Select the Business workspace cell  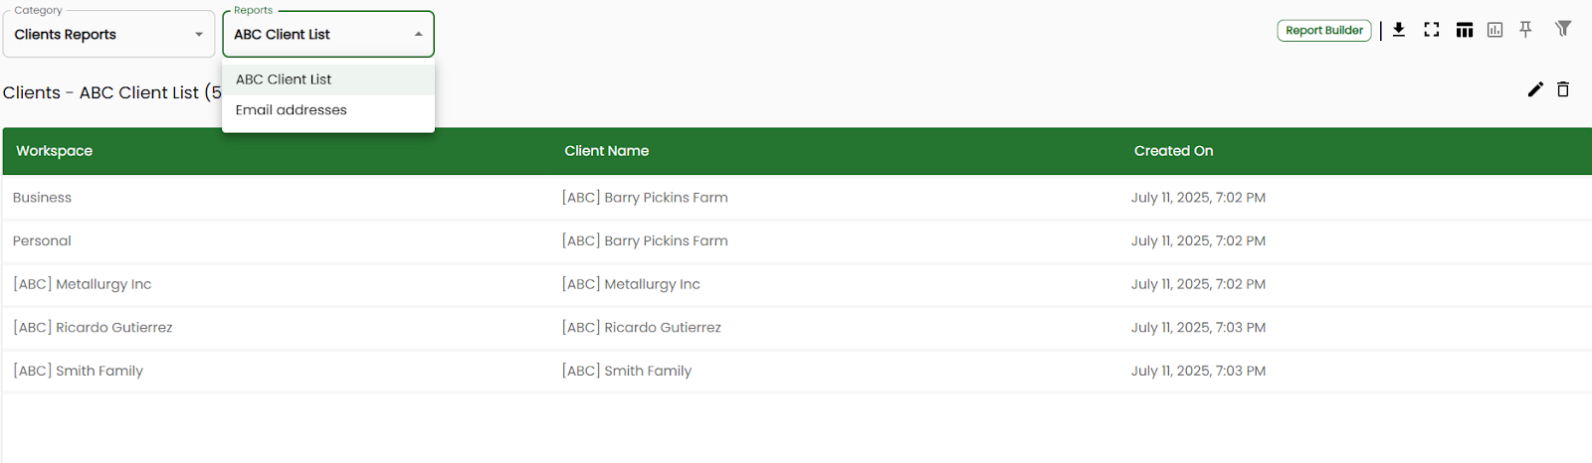(x=42, y=198)
